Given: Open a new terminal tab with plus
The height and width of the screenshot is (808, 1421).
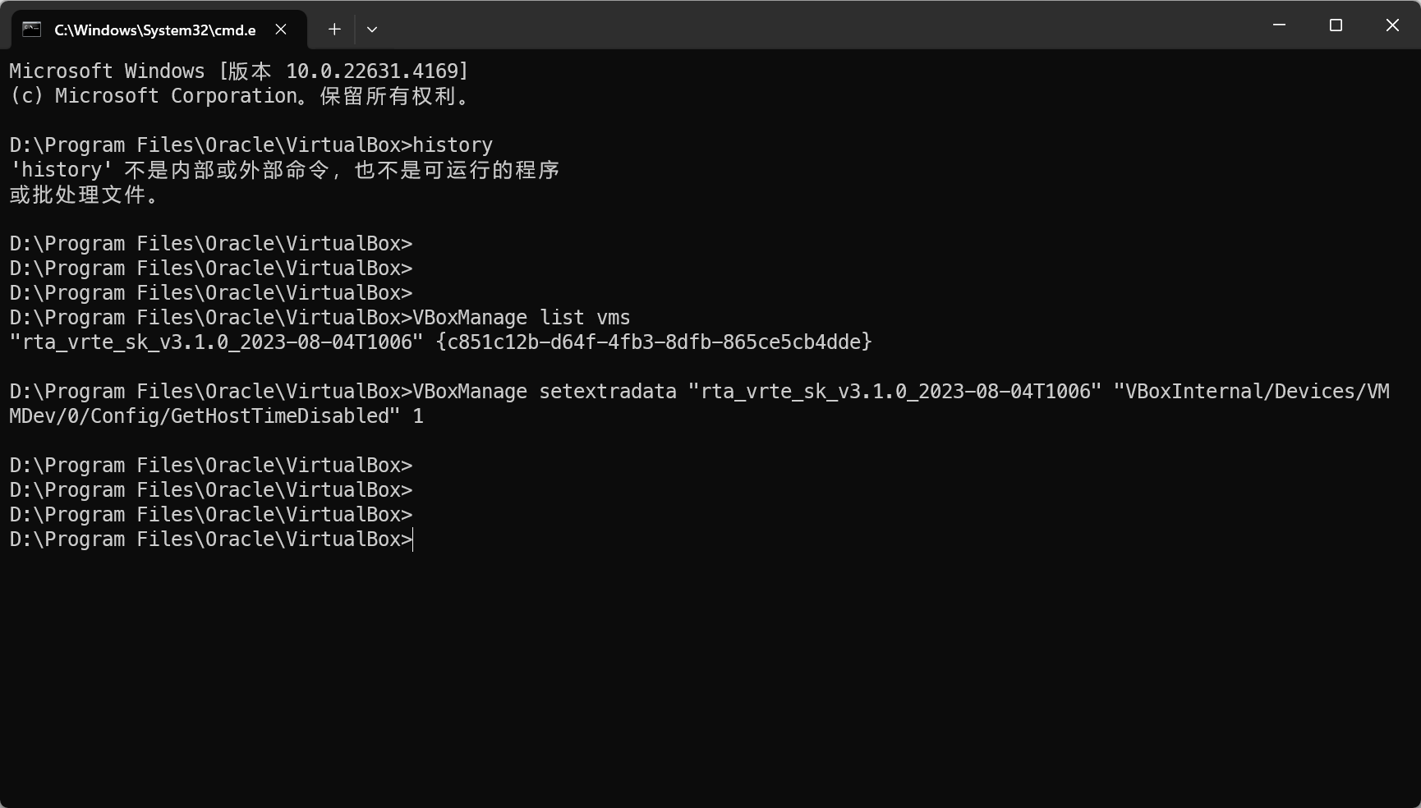Looking at the screenshot, I should click(334, 30).
